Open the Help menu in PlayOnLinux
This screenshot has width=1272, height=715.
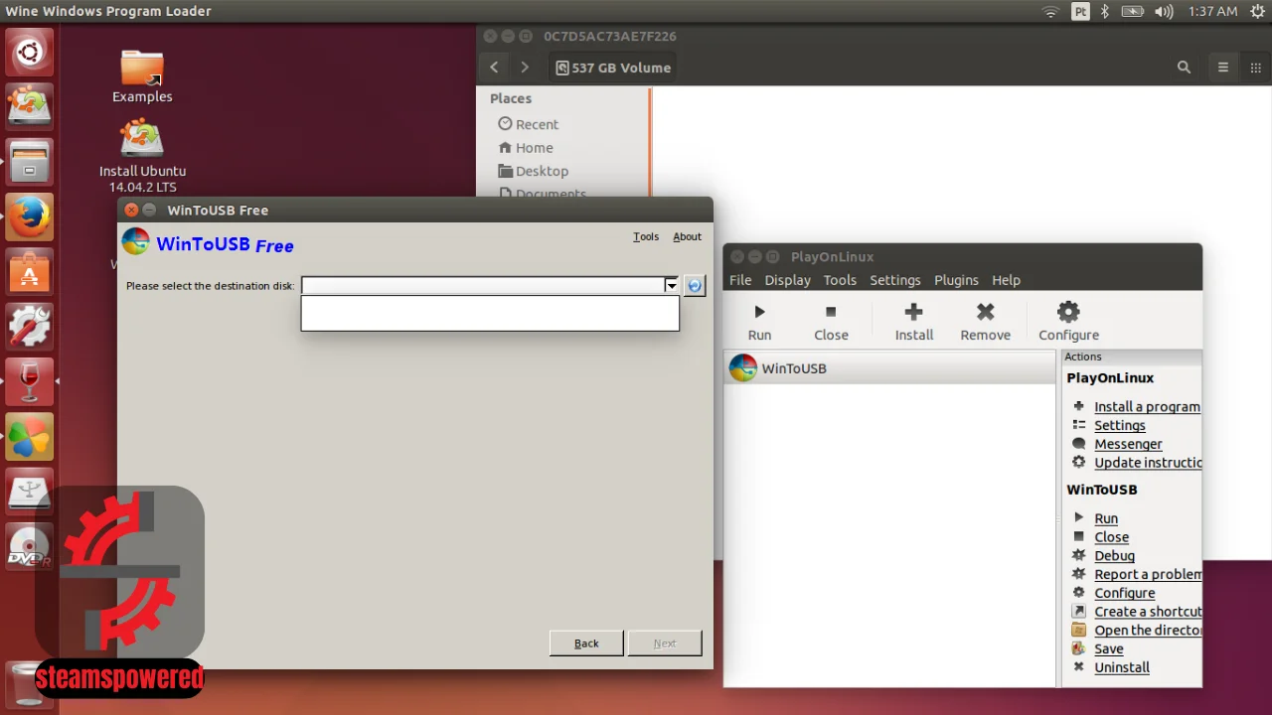[1006, 280]
